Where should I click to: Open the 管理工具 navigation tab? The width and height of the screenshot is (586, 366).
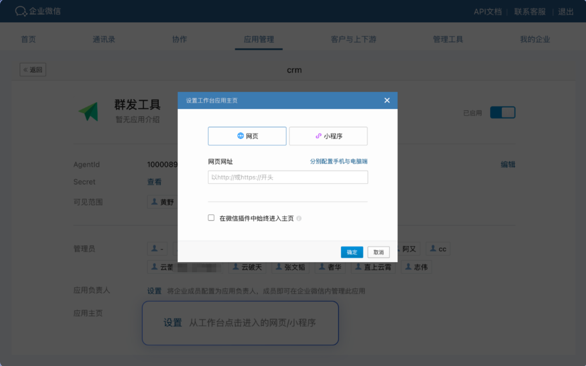click(x=448, y=39)
